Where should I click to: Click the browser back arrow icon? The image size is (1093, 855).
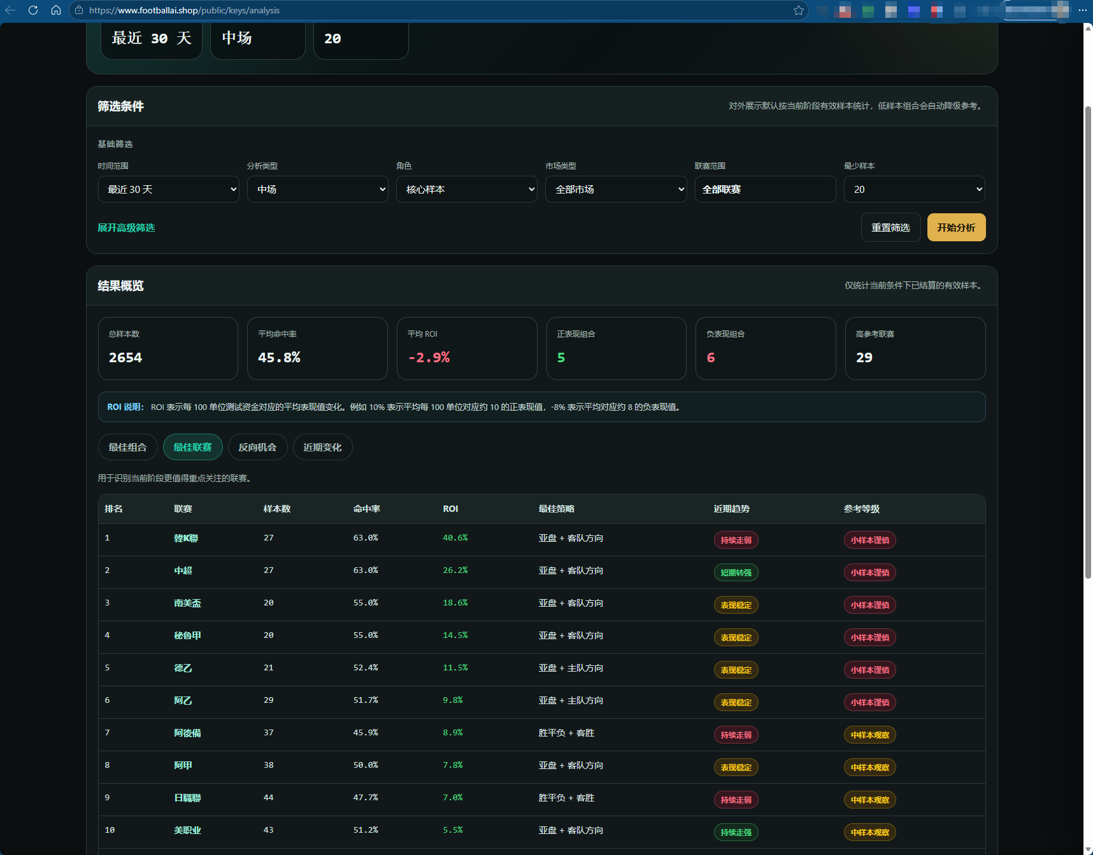pyautogui.click(x=10, y=10)
